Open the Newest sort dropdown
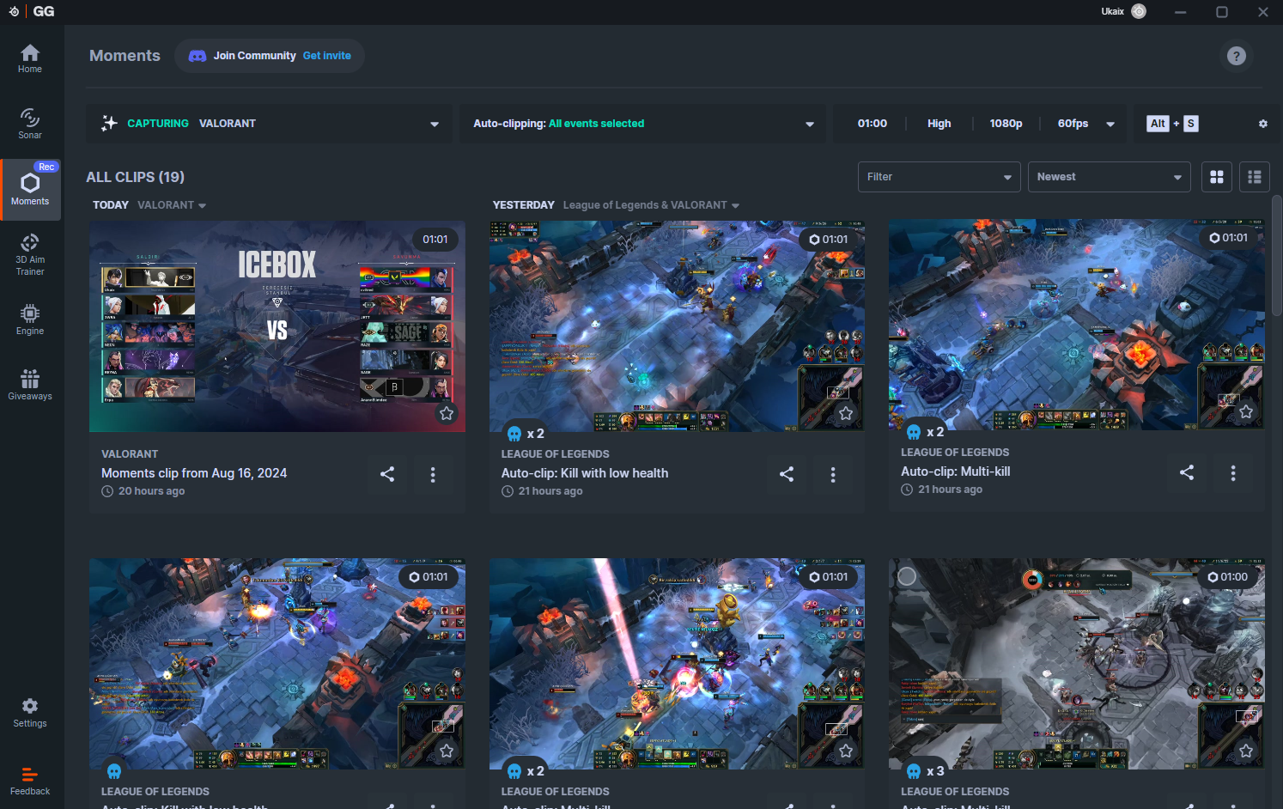Image resolution: width=1283 pixels, height=809 pixels. pyautogui.click(x=1110, y=177)
